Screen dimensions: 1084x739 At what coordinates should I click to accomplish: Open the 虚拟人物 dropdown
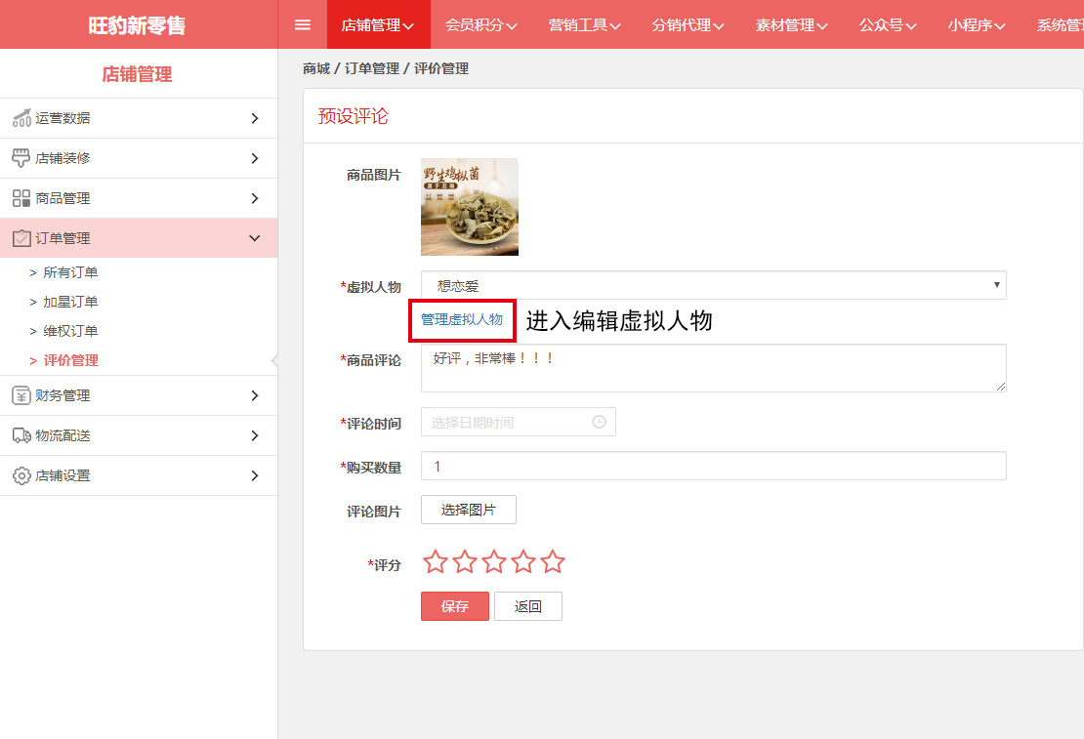coord(713,285)
